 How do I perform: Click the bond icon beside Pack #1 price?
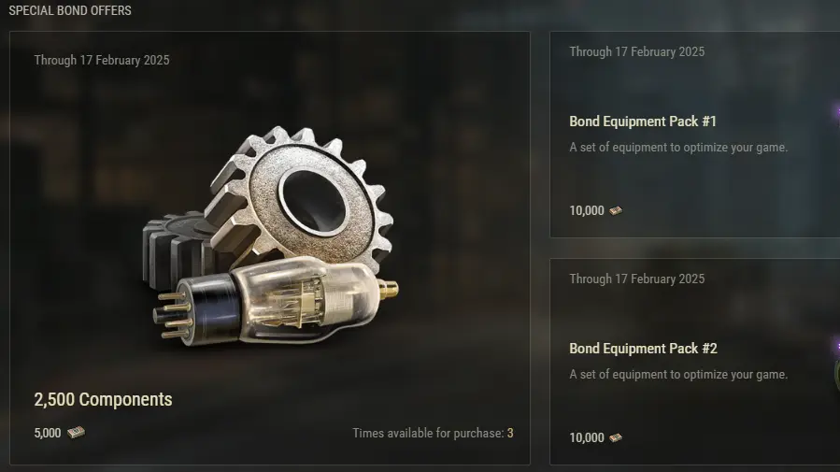pyautogui.click(x=616, y=210)
